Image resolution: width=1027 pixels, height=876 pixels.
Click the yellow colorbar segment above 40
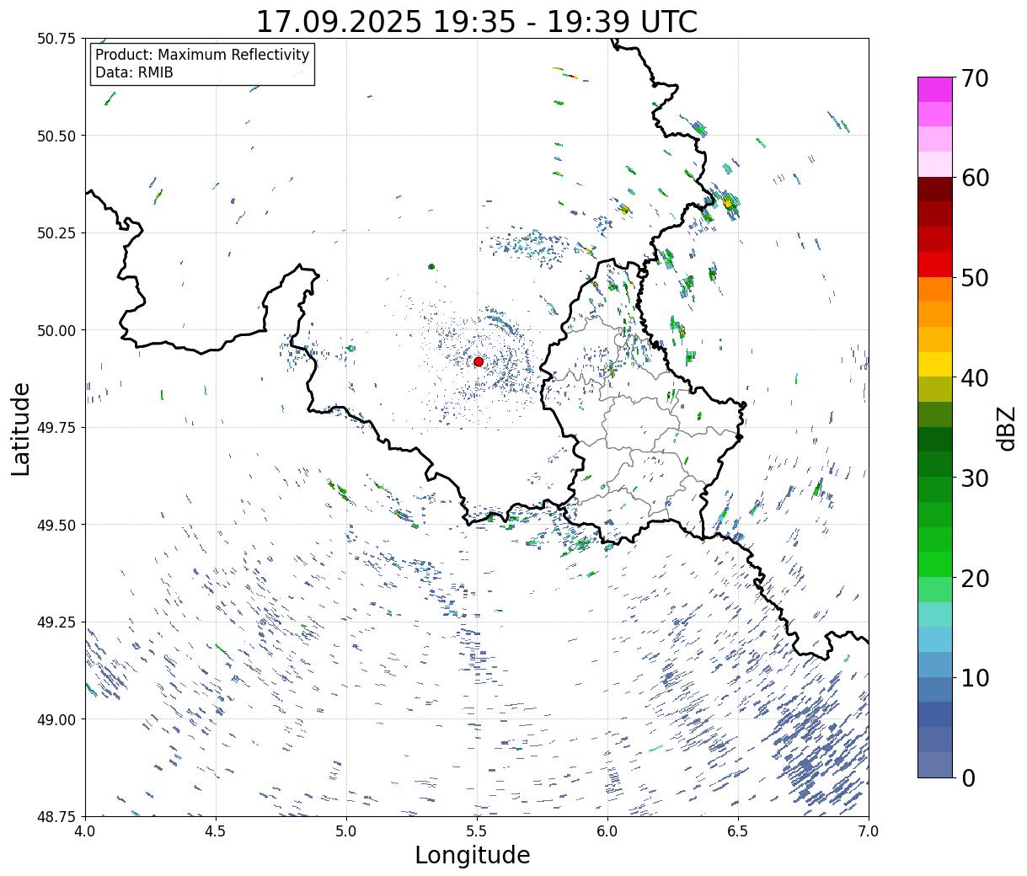(x=935, y=364)
